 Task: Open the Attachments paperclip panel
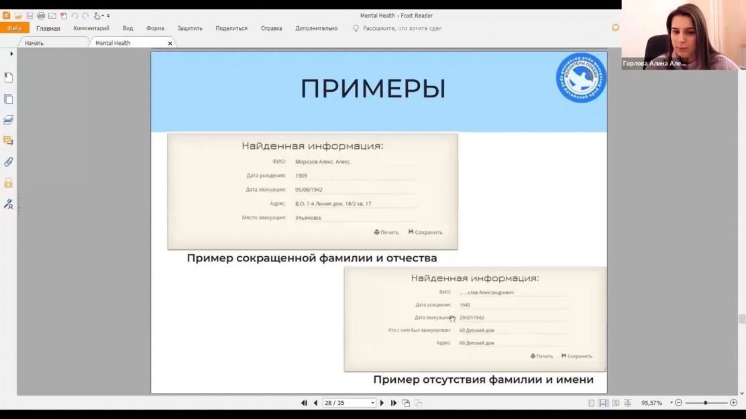9,162
